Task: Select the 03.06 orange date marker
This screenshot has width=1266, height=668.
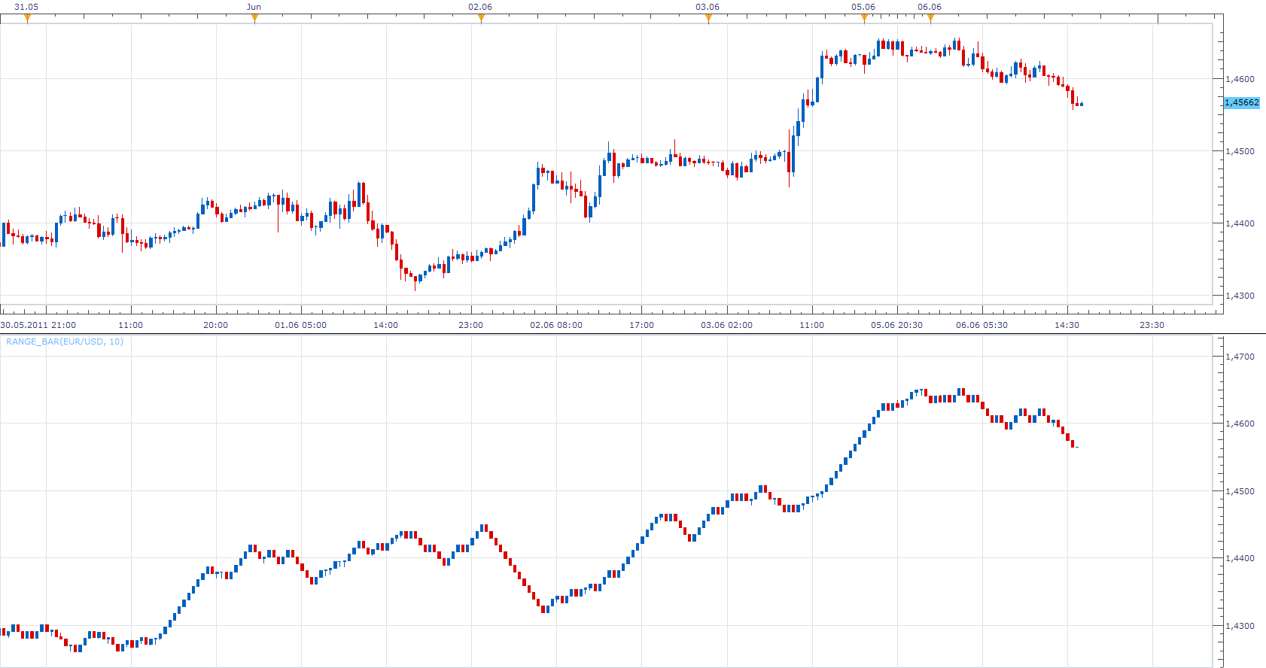Action: pos(708,19)
